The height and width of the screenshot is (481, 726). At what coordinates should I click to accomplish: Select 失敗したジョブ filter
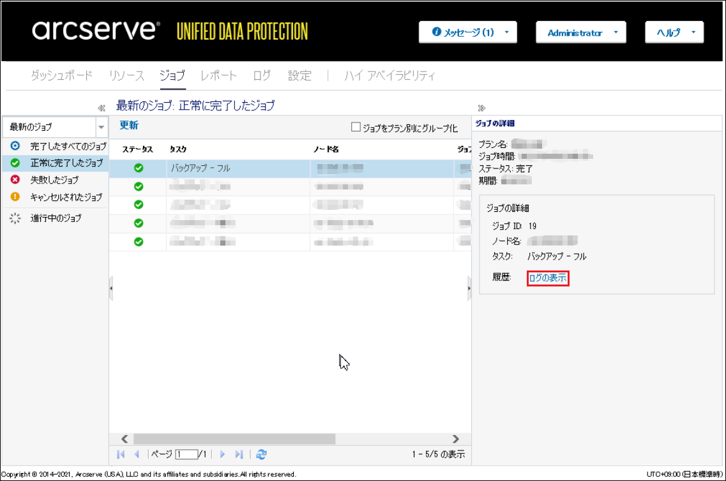pyautogui.click(x=54, y=180)
